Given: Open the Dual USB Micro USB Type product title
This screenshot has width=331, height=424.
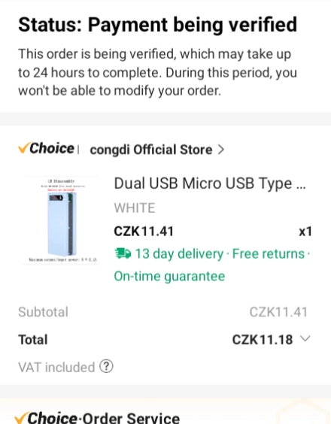Looking at the screenshot, I should (x=210, y=183).
